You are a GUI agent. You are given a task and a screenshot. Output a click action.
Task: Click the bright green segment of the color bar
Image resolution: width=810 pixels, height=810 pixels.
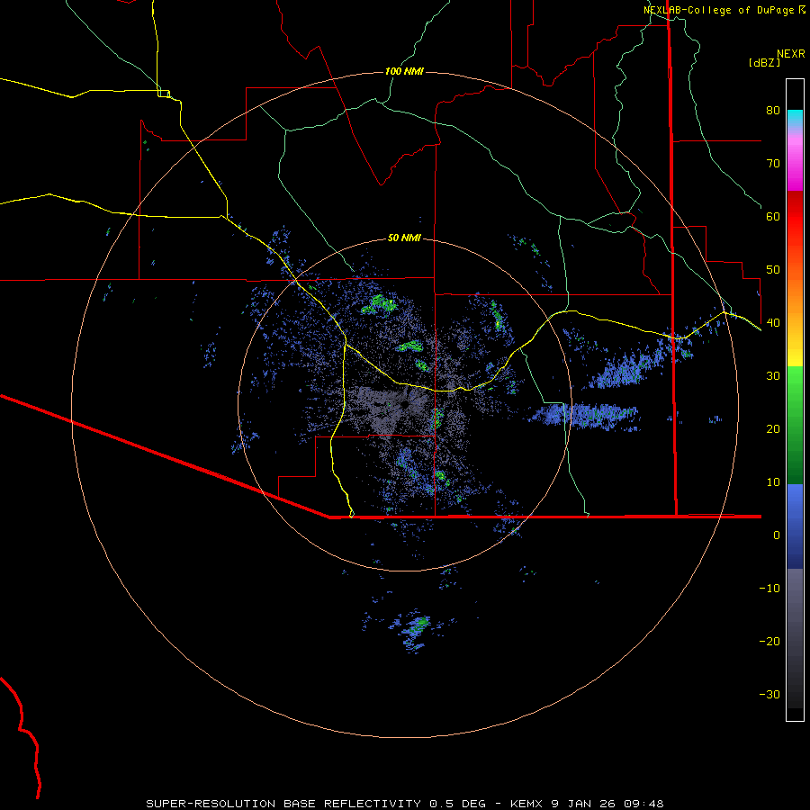(795, 387)
